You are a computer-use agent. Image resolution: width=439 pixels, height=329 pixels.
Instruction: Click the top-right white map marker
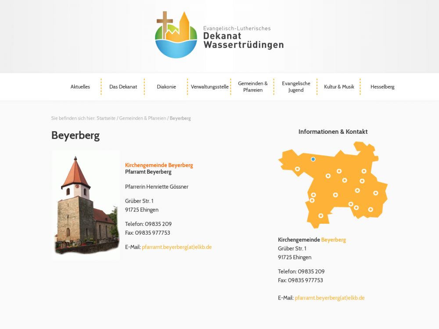coord(364,171)
